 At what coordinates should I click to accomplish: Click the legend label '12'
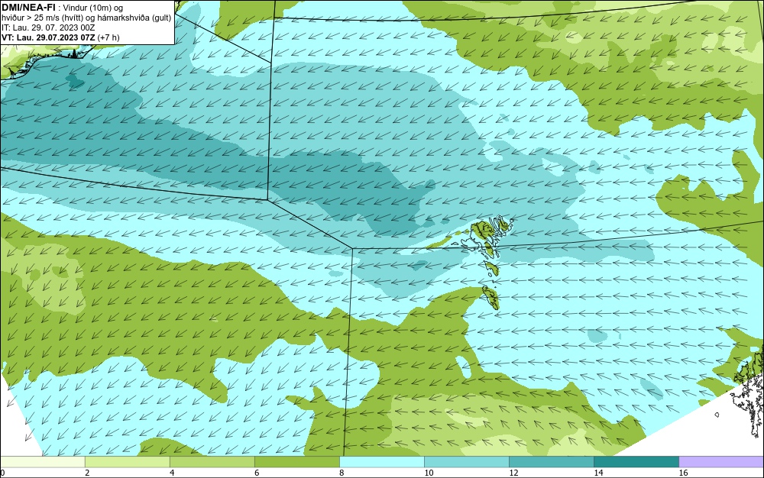[513, 473]
